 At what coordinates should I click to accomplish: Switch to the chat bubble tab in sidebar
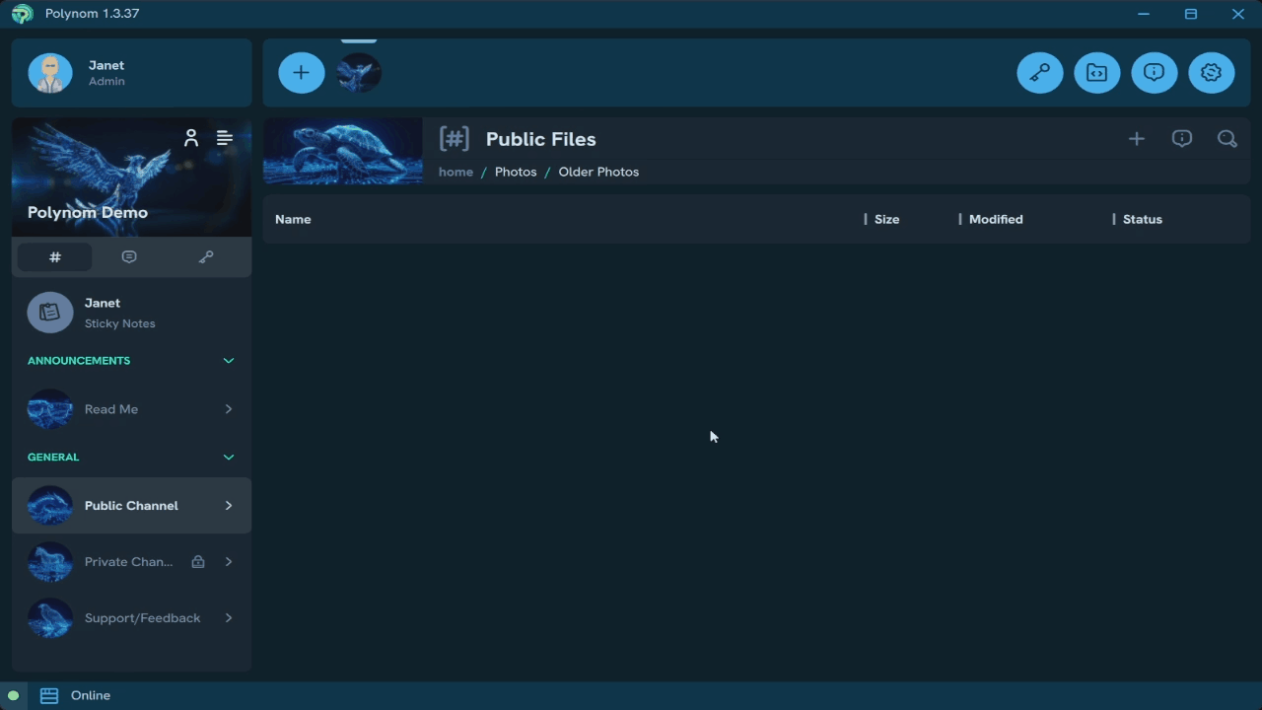point(129,256)
